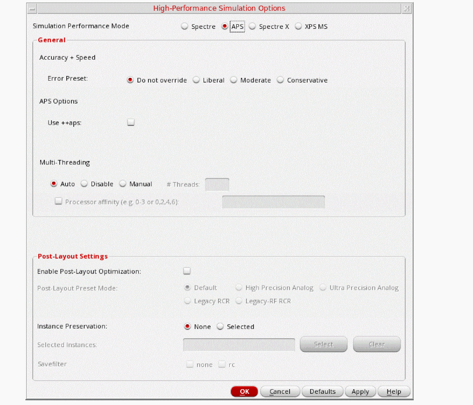Viewport: 473px width, 405px height.
Task: Close dialog using title bar X icon
Action: click(406, 8)
